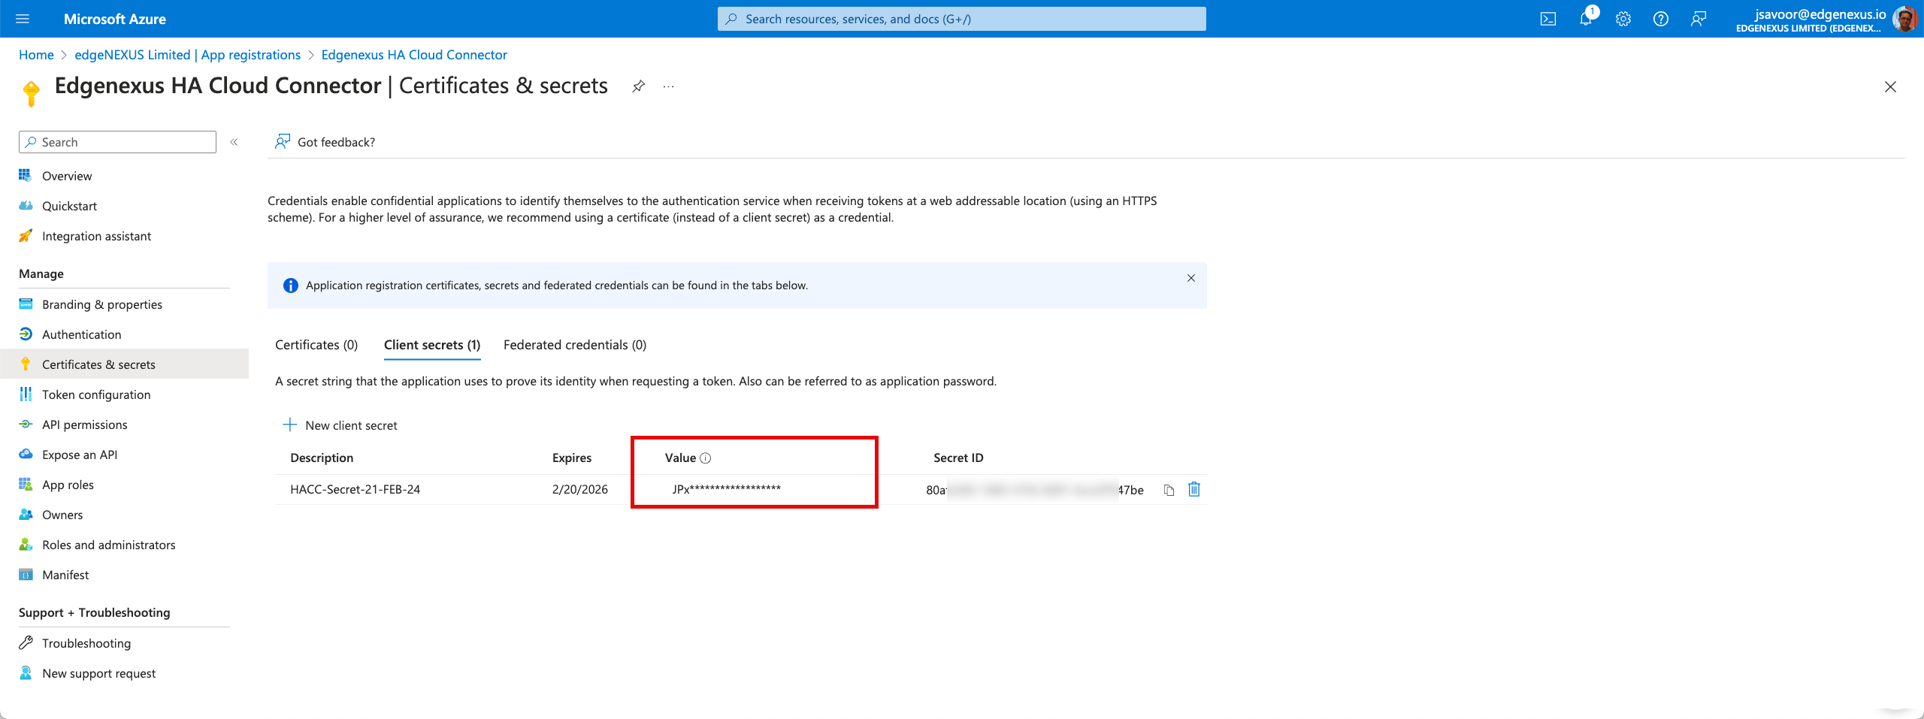Image resolution: width=1924 pixels, height=719 pixels.
Task: Open Overview in sidebar
Action: (x=67, y=176)
